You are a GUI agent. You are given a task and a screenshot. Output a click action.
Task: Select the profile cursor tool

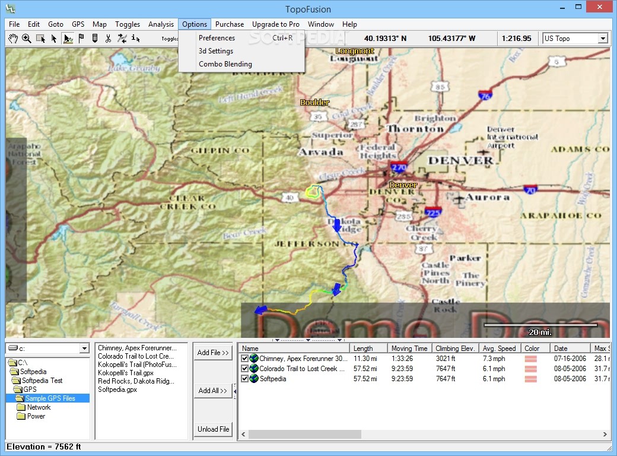68,38
